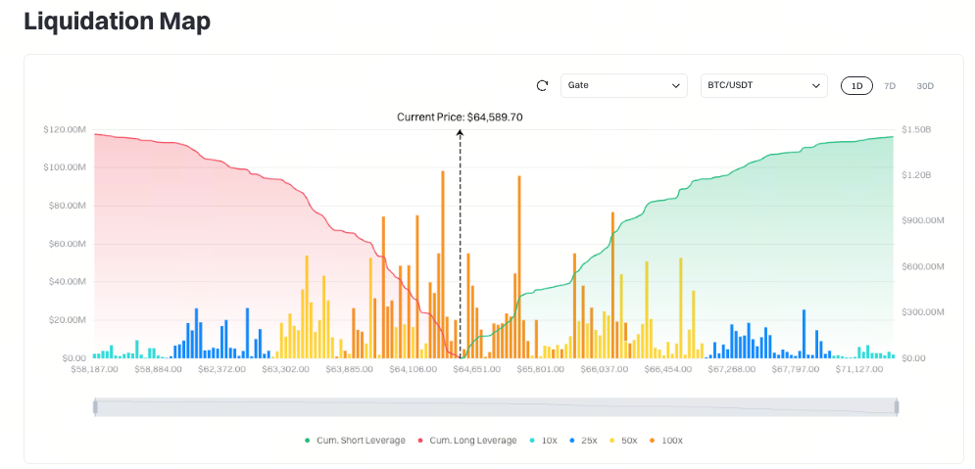975x469 pixels.
Task: Open the BTC/USDT pair dropdown
Action: click(763, 86)
